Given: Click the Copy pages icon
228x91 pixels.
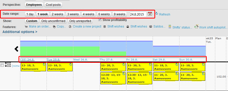Looking at the screenshot, I should (54, 27).
